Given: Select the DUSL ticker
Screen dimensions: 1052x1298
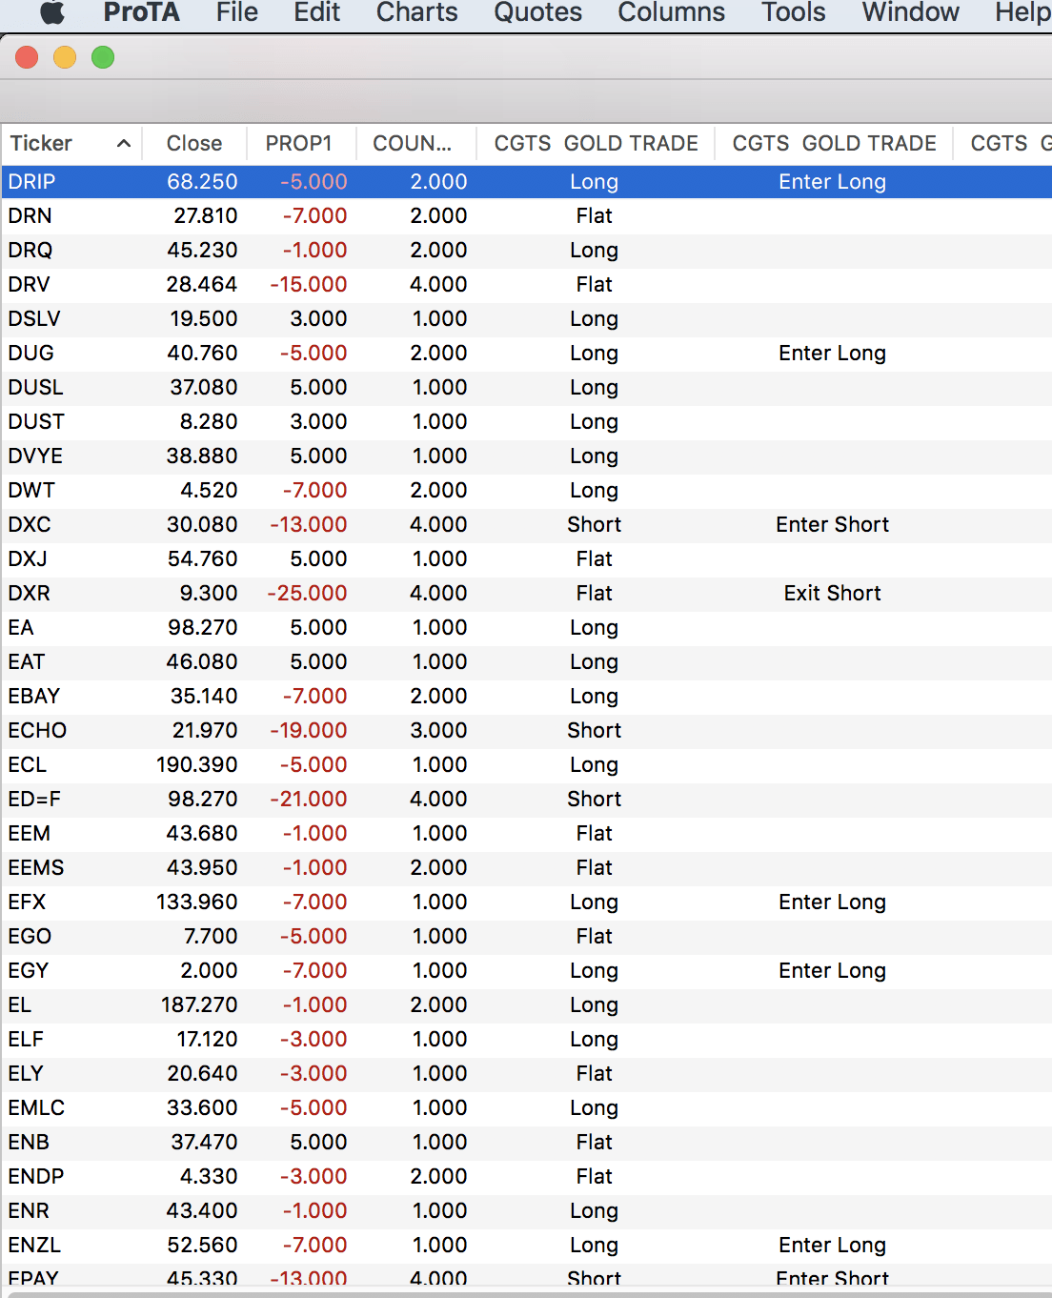Looking at the screenshot, I should click(35, 388).
